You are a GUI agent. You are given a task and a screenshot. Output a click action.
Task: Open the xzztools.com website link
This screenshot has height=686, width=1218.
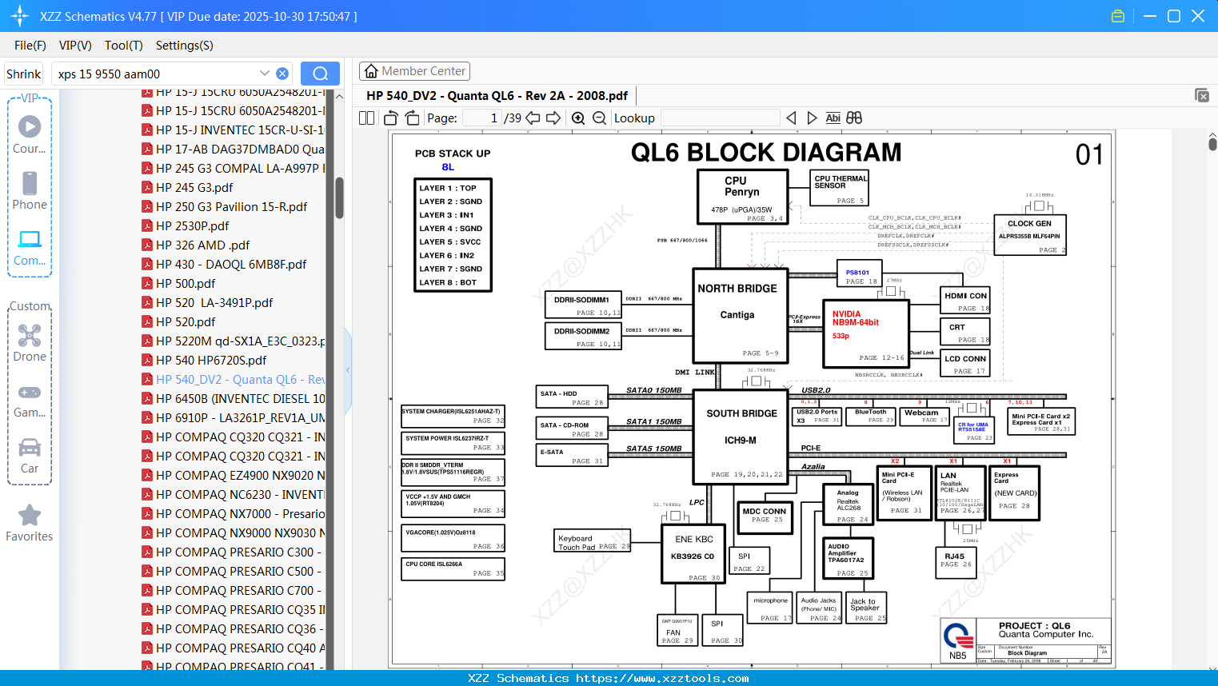click(662, 678)
